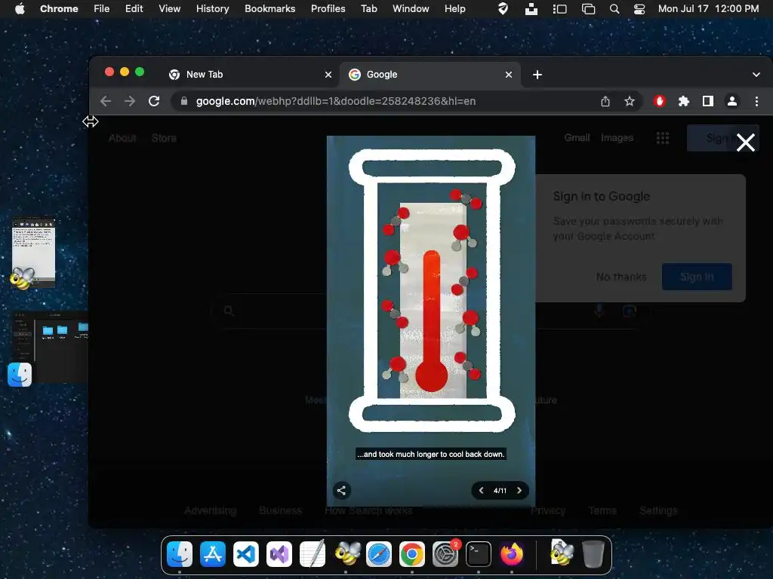Viewport: 773px width, 579px height.
Task: Select the text document thumbnail in Stage Manager
Action: [x=33, y=252]
